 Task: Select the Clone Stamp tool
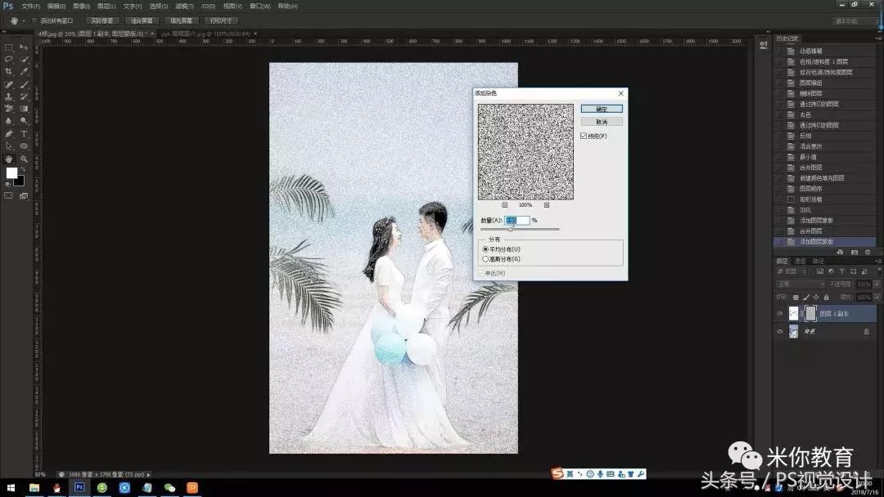(8, 96)
